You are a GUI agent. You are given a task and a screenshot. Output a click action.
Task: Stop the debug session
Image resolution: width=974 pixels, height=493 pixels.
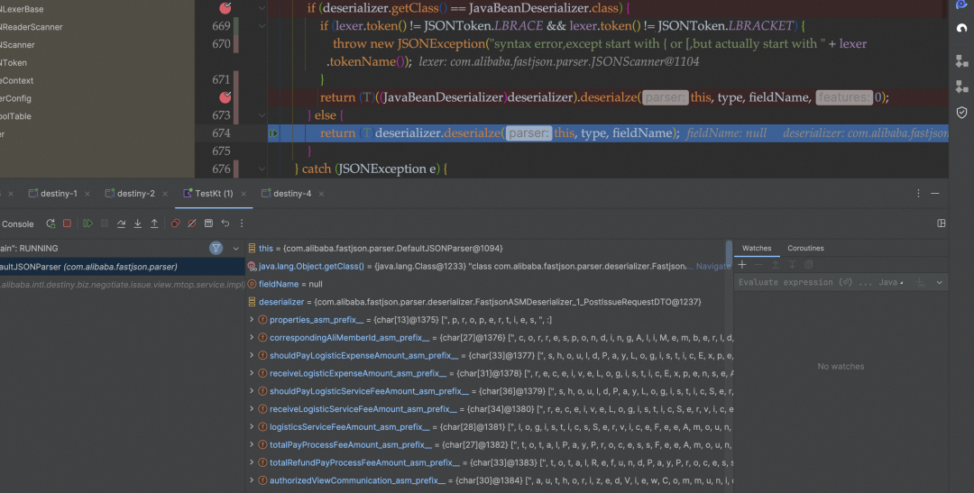pyautogui.click(x=67, y=224)
